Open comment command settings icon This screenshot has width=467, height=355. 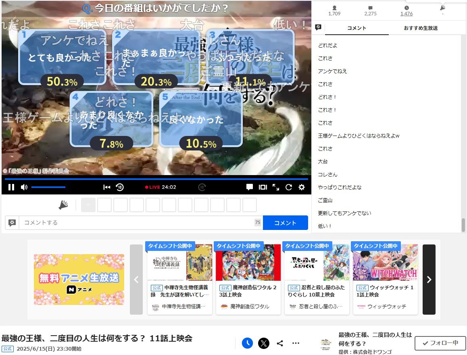pyautogui.click(x=12, y=223)
